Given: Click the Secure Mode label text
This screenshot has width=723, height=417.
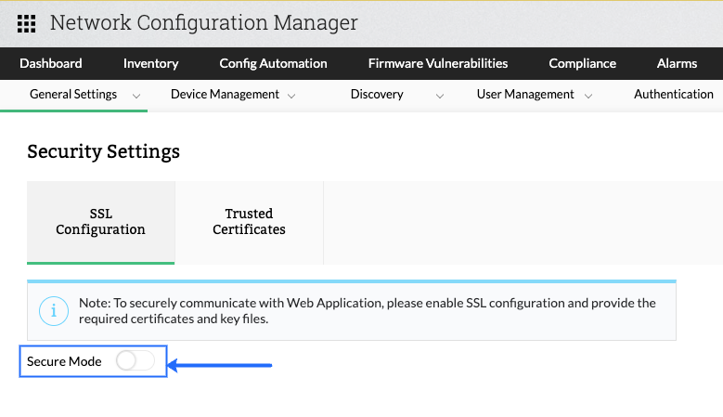Looking at the screenshot, I should point(64,361).
